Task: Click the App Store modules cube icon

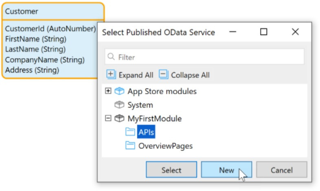Action: (x=119, y=91)
